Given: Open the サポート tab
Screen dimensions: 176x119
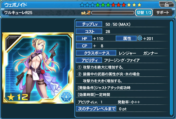Looking at the screenshot, I should pyautogui.click(x=163, y=13).
